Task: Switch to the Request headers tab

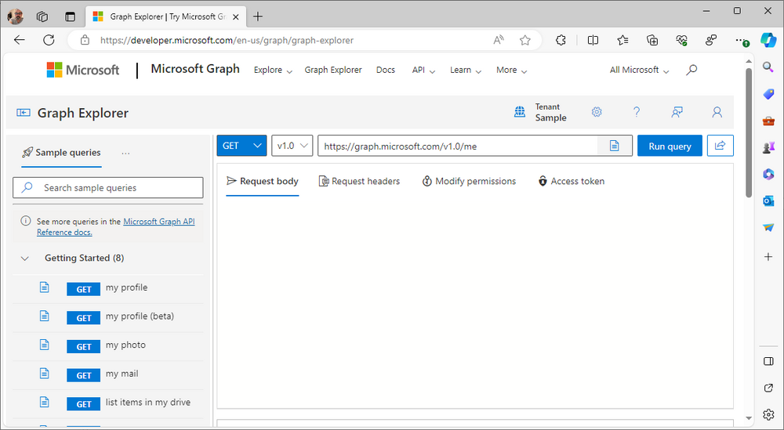Action: (x=360, y=181)
